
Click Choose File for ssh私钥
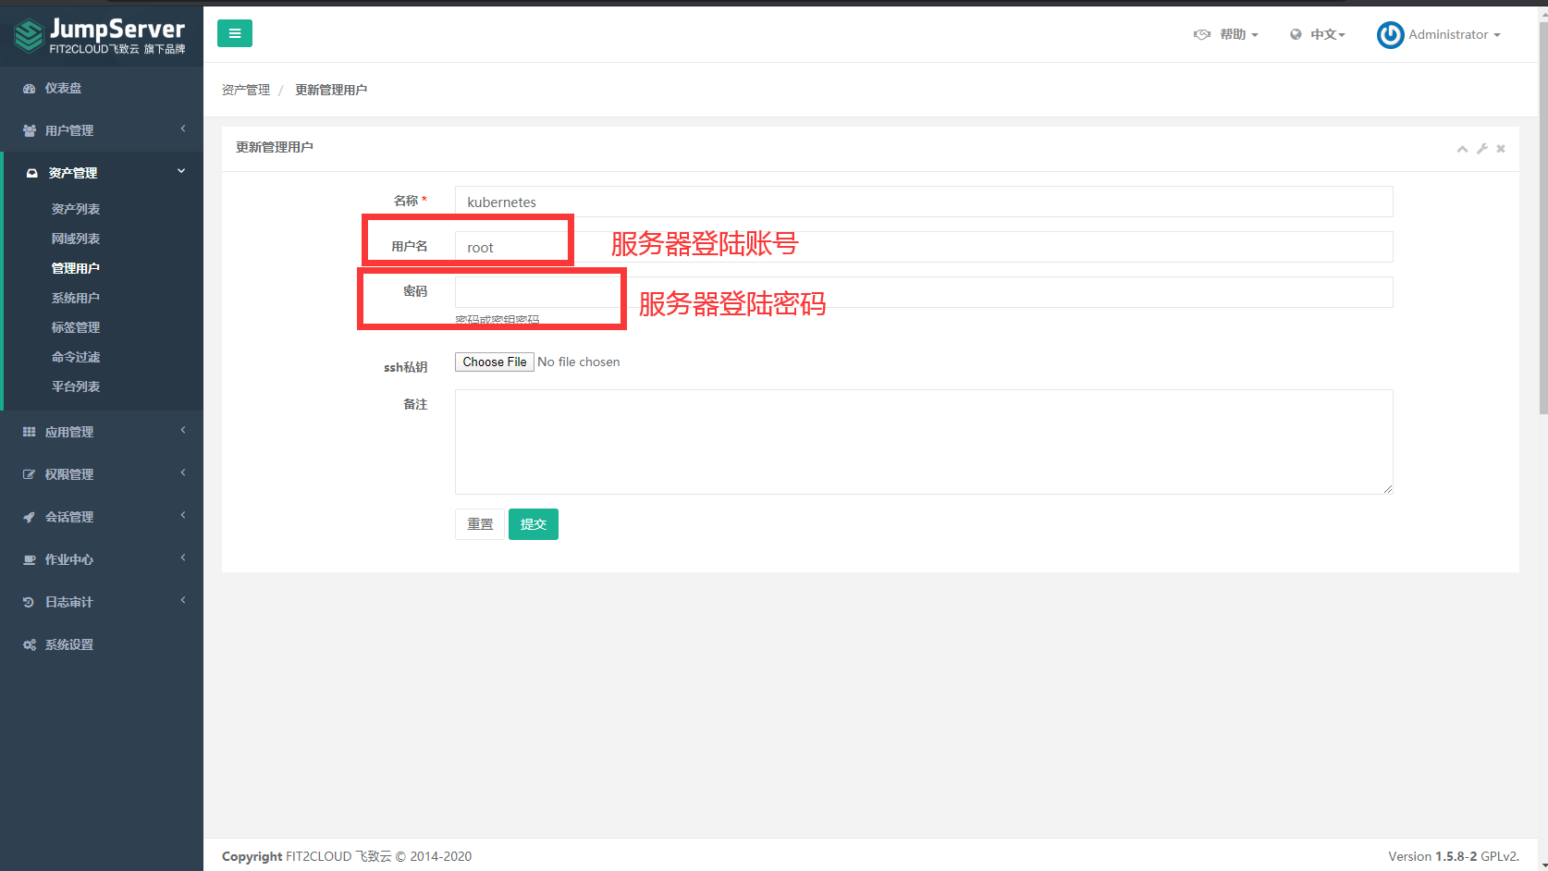[495, 362]
